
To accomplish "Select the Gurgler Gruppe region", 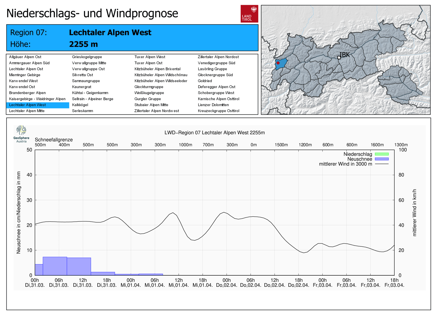I will coord(147,99).
